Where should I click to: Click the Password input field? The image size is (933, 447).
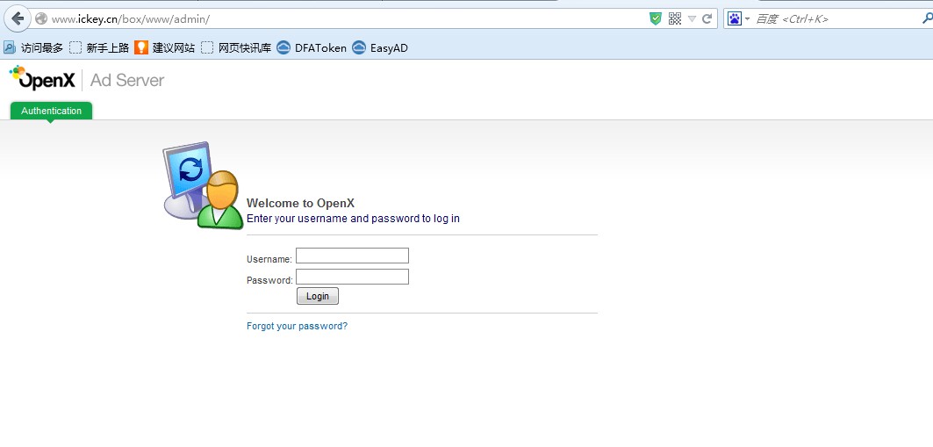pos(352,277)
